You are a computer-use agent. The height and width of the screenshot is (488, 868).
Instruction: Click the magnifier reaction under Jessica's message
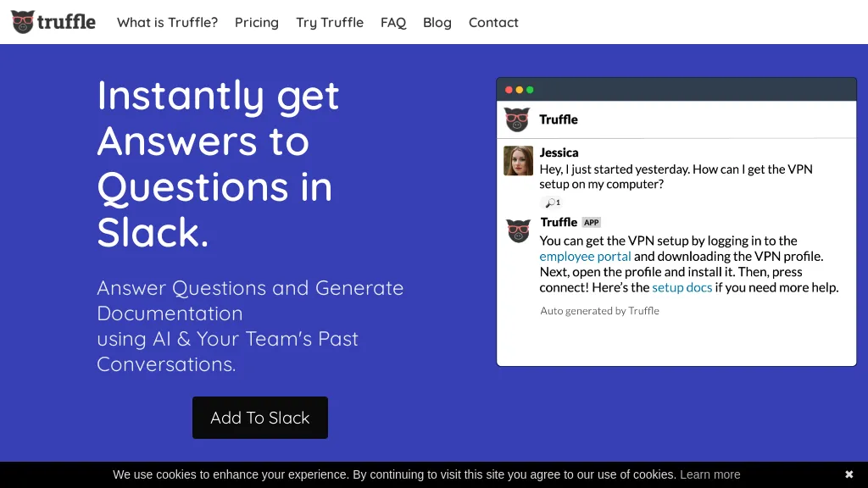click(x=552, y=202)
